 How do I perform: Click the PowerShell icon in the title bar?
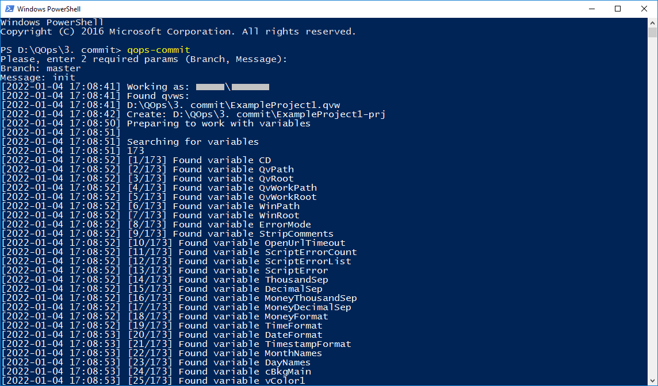(x=9, y=9)
